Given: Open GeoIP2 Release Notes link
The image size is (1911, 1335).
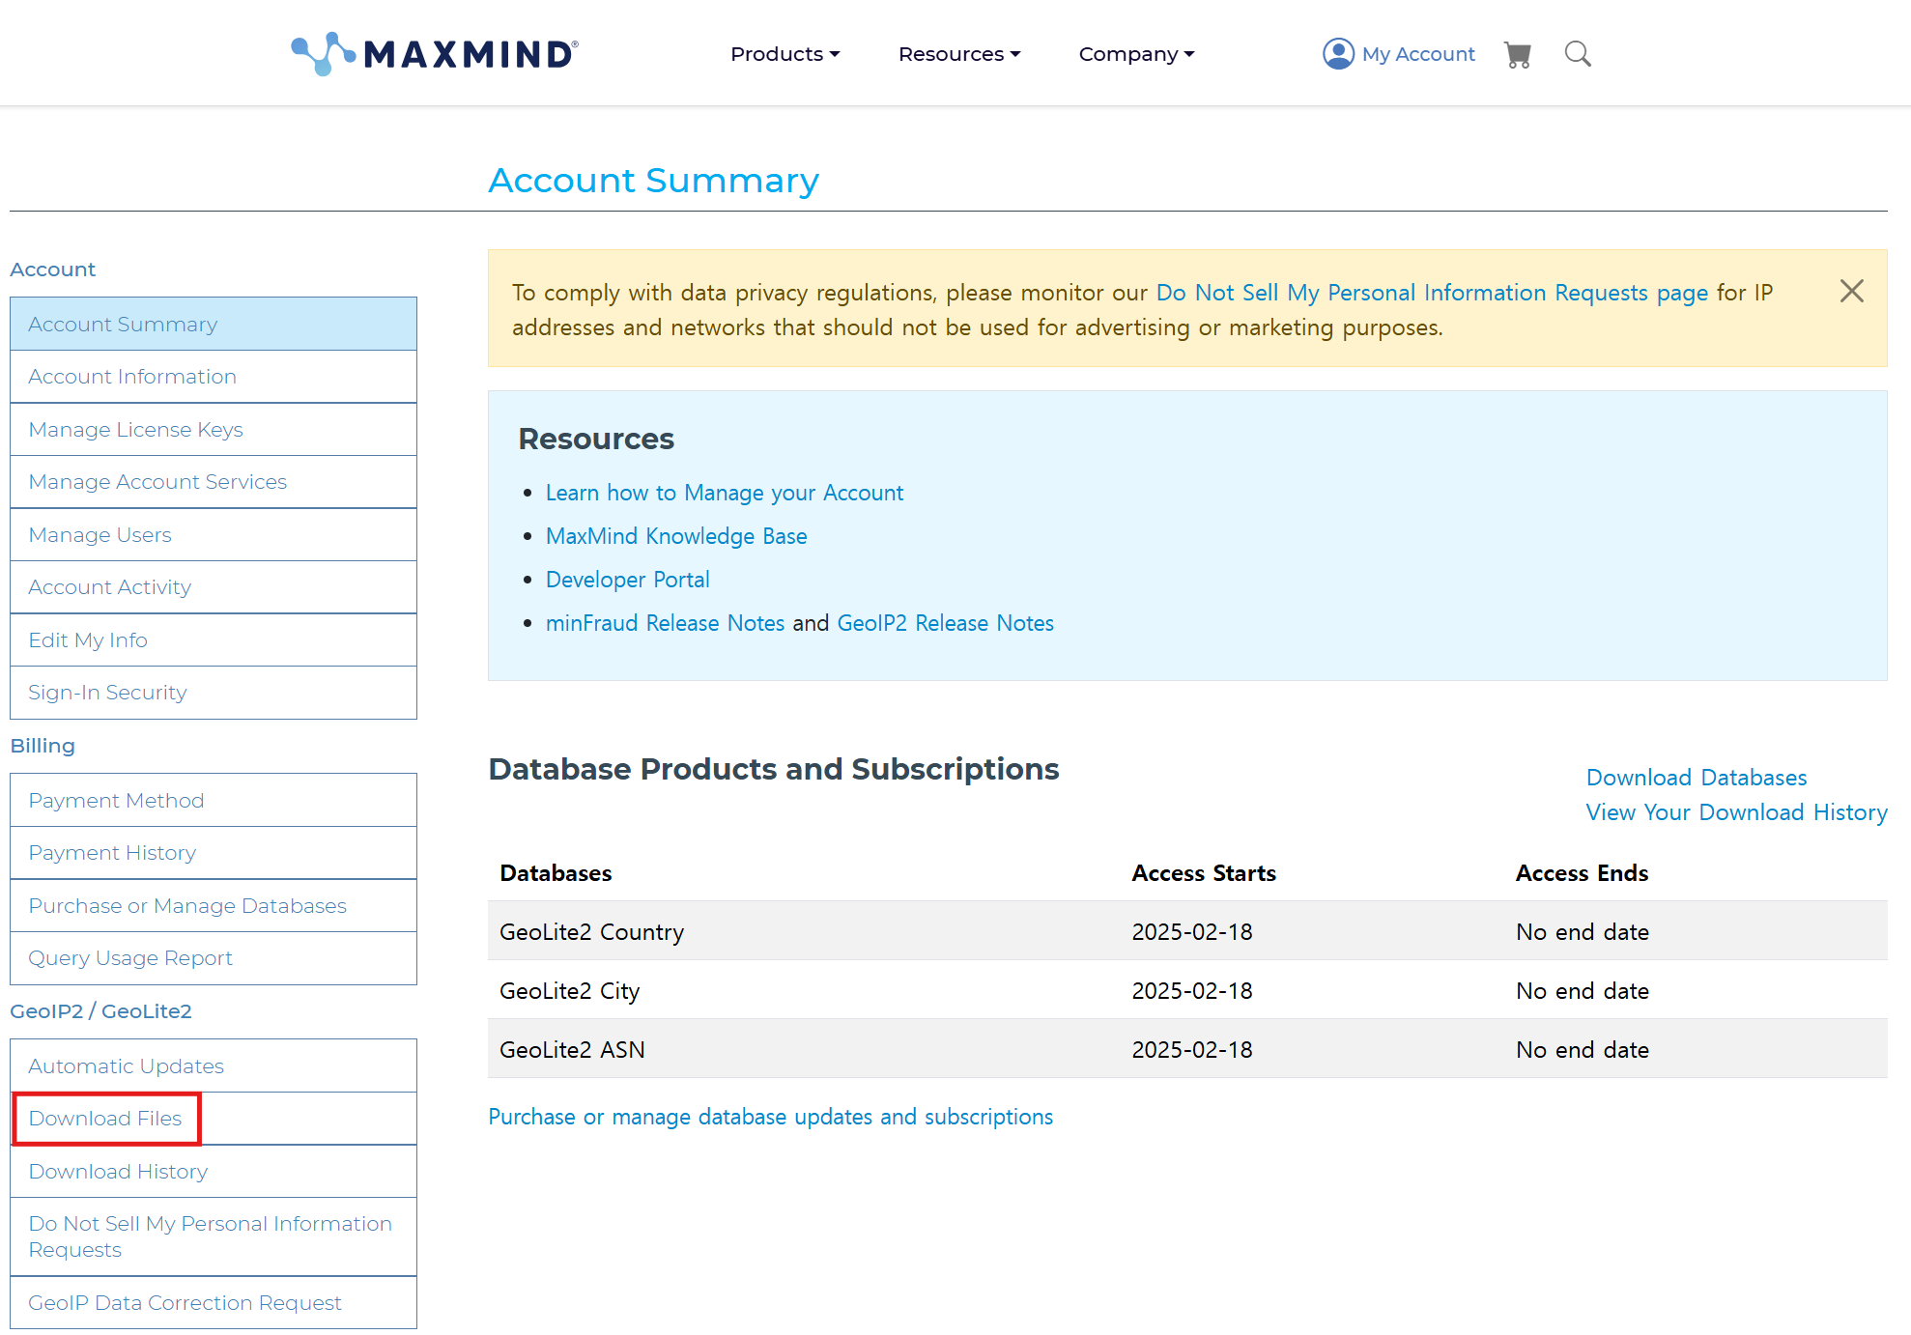Looking at the screenshot, I should click(x=945, y=623).
